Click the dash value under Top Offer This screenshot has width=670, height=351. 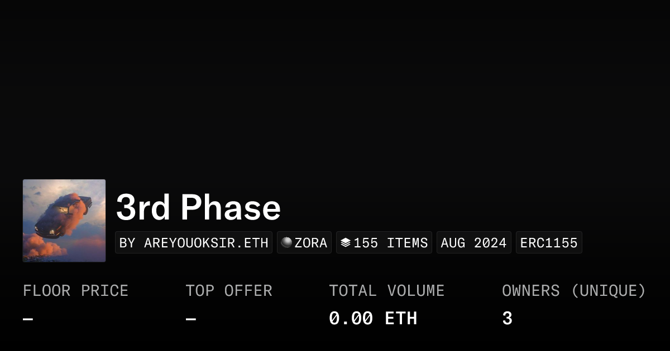pos(191,319)
